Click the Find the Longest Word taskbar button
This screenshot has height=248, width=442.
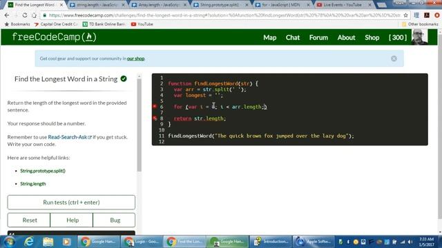(184, 242)
